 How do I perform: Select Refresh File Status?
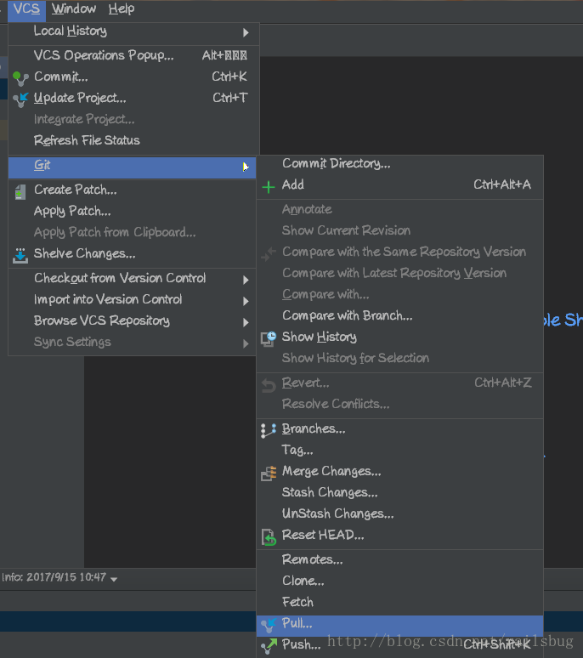[133, 140]
